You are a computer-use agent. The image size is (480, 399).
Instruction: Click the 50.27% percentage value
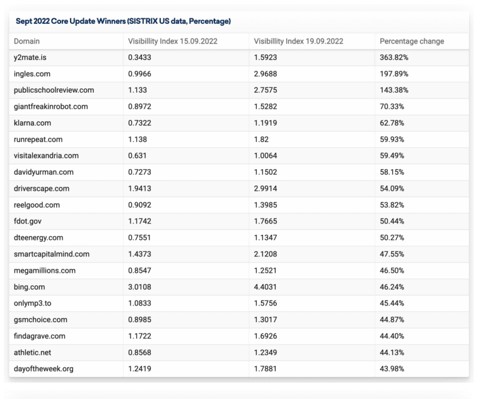392,238
